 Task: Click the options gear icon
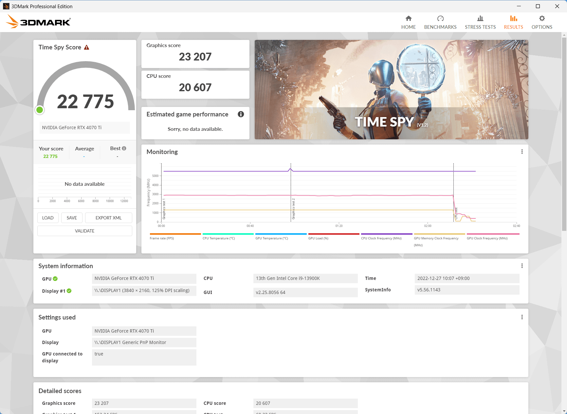point(542,18)
